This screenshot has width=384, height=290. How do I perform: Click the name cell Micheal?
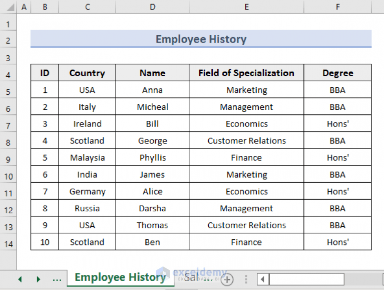click(x=152, y=107)
